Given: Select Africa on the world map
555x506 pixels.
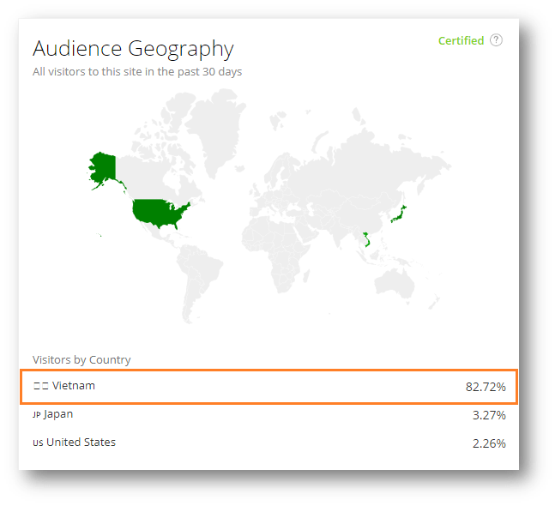Looking at the screenshot, I should click(274, 251).
